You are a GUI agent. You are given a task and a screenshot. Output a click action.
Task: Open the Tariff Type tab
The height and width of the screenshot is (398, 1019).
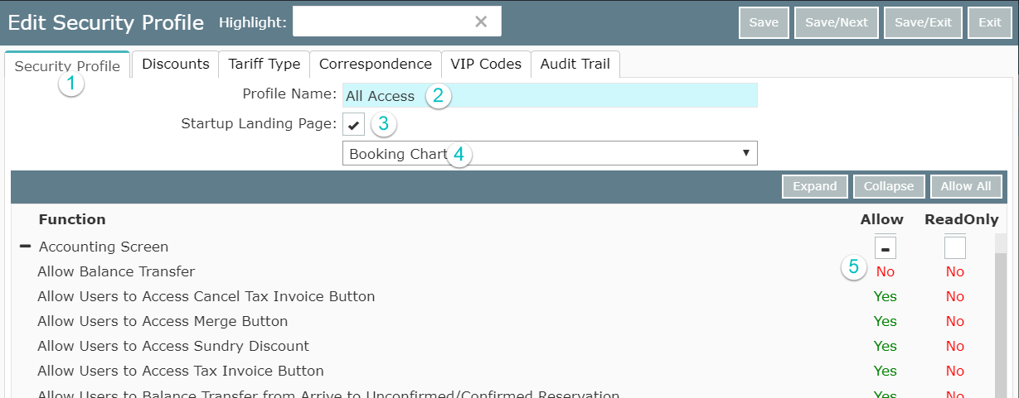pos(264,64)
